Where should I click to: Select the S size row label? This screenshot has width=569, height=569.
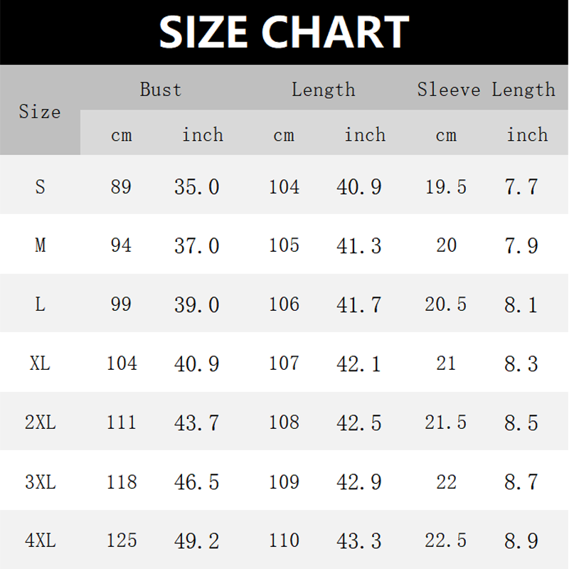40,187
